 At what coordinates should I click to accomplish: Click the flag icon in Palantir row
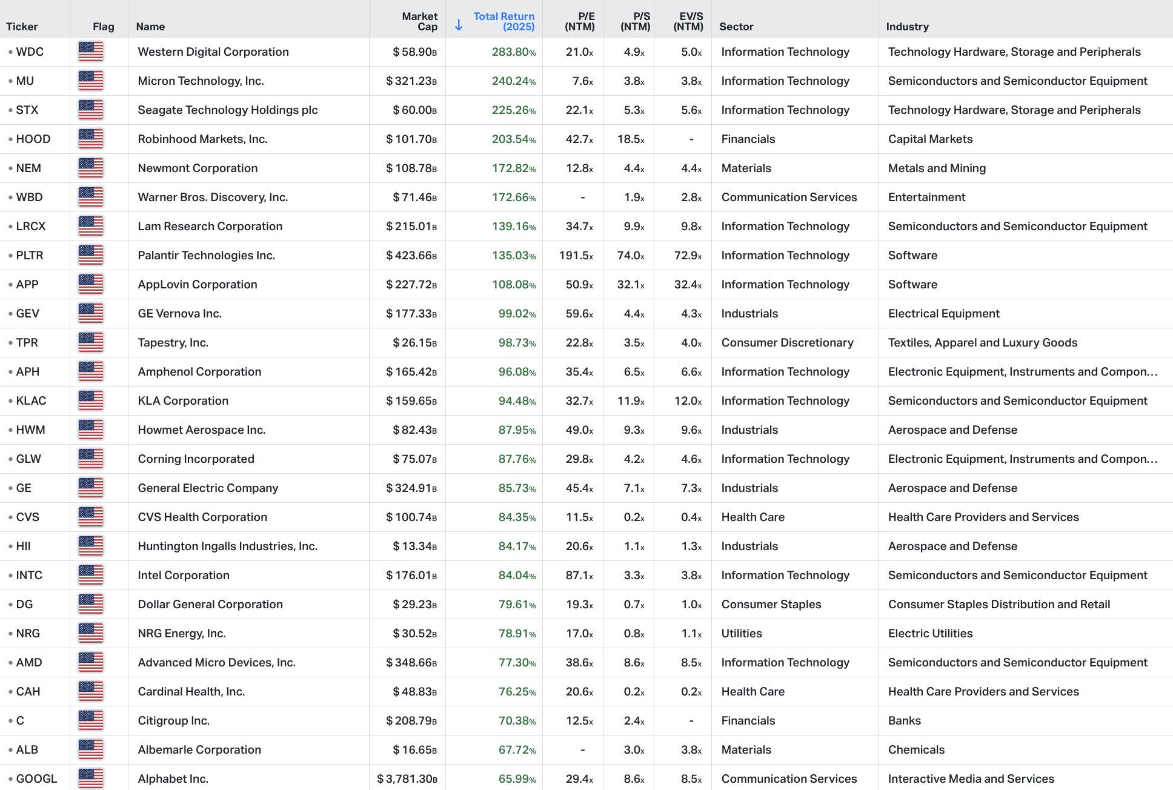coord(91,256)
